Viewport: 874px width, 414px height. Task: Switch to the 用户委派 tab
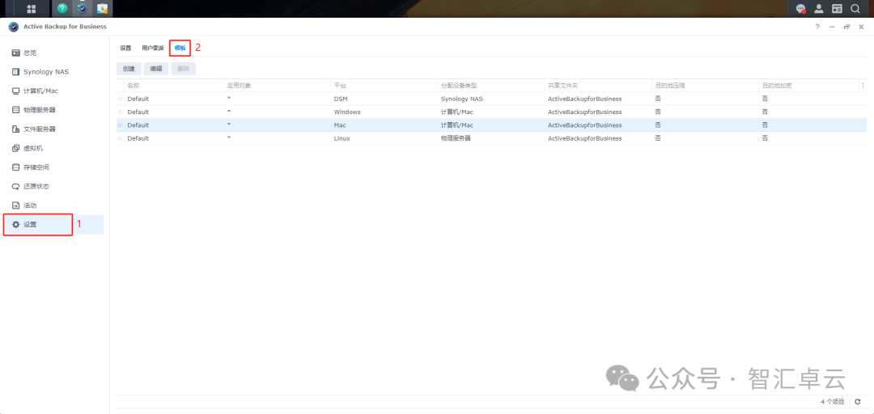click(x=153, y=48)
